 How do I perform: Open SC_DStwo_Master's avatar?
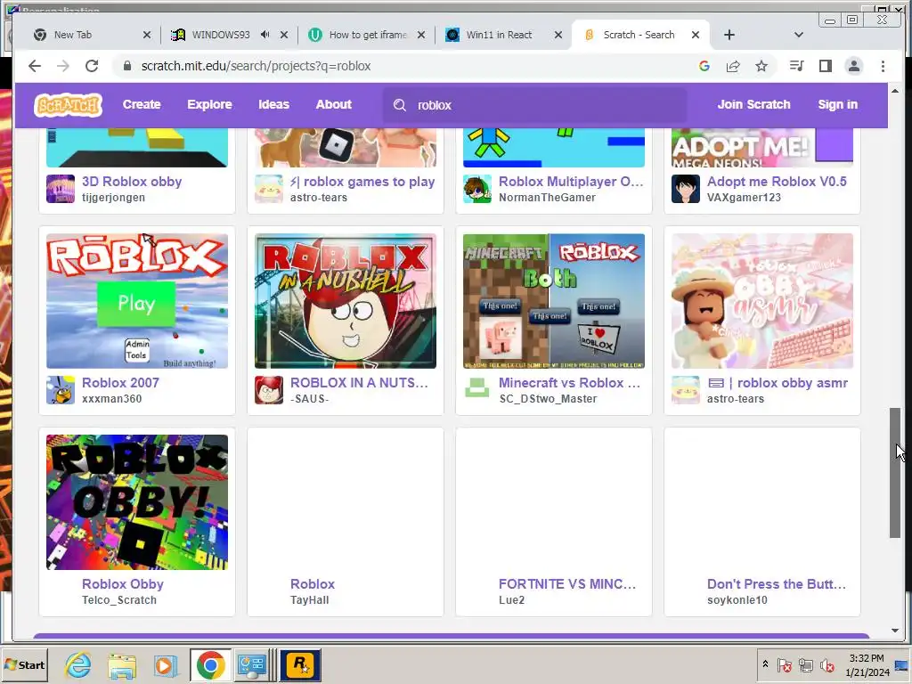(477, 390)
